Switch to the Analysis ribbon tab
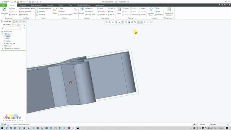 click(x=23, y=5)
